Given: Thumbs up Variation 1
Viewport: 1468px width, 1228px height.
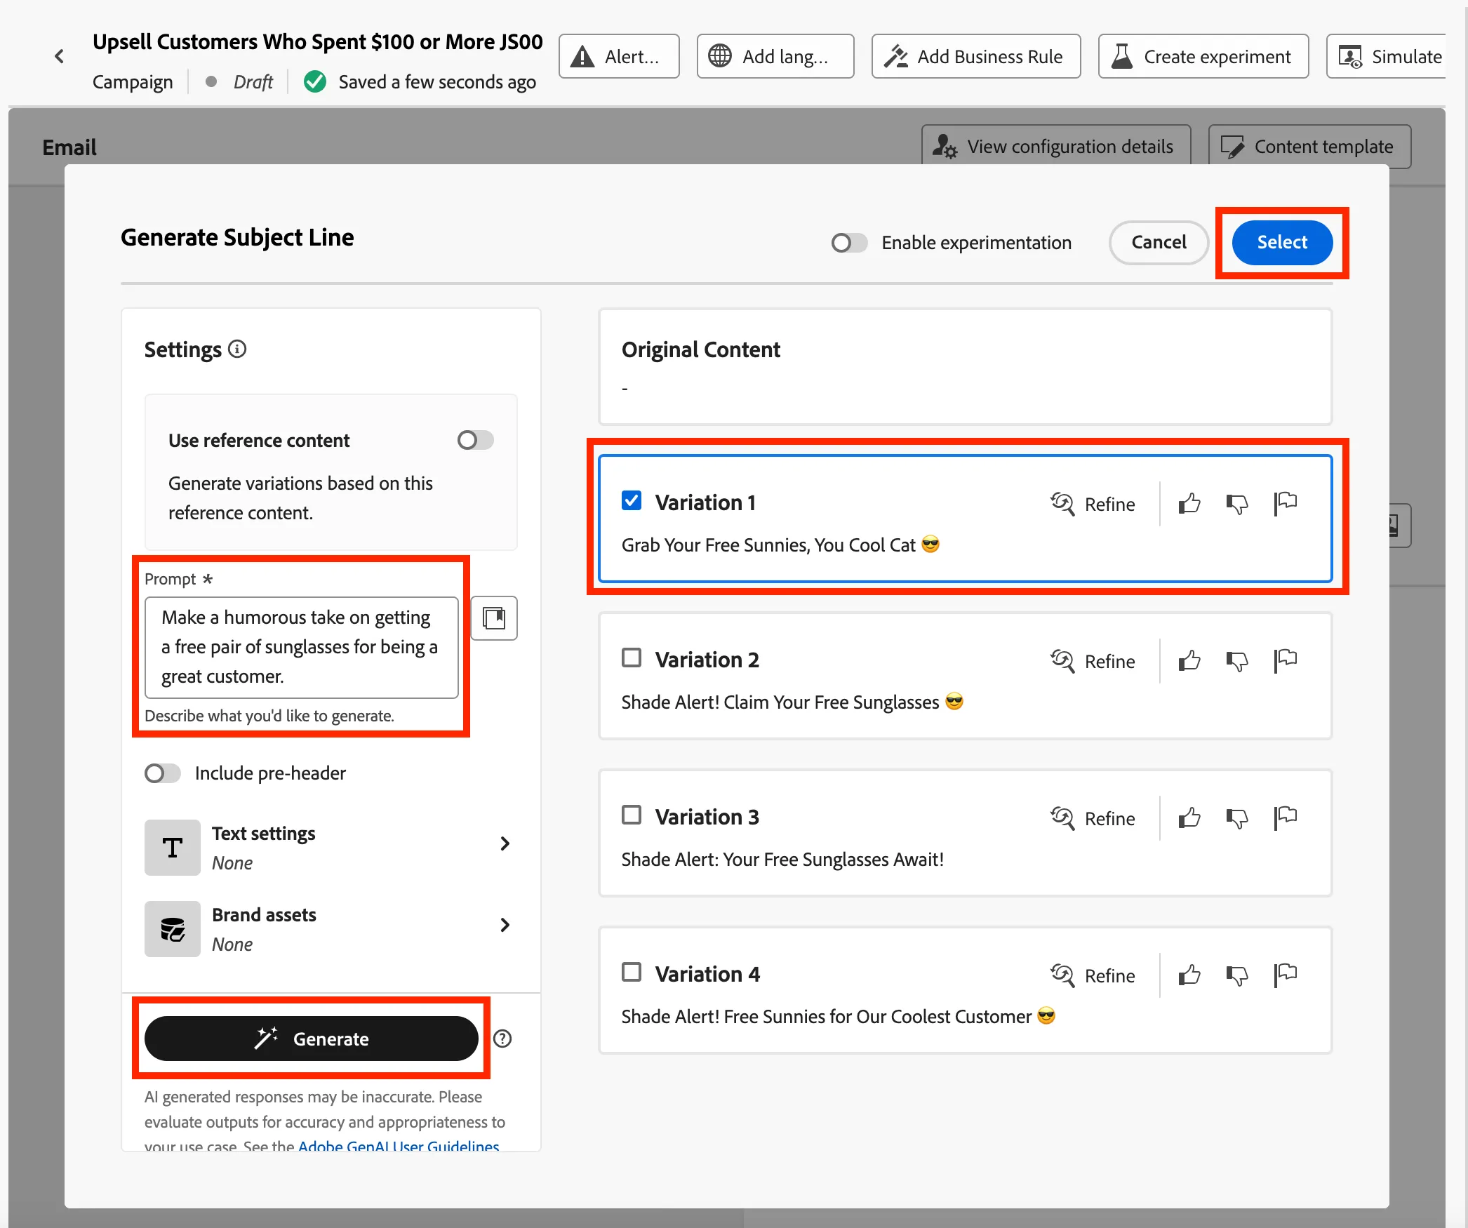Looking at the screenshot, I should (x=1189, y=503).
